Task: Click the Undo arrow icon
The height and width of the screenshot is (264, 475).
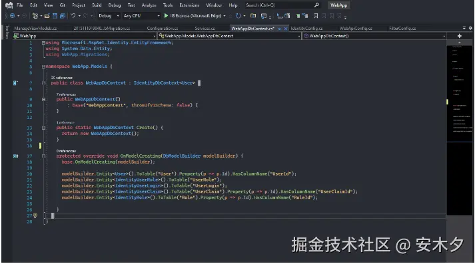Action: point(73,16)
